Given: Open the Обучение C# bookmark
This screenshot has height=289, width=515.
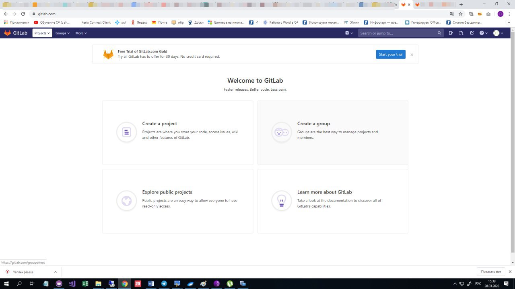Looking at the screenshot, I should [x=52, y=22].
